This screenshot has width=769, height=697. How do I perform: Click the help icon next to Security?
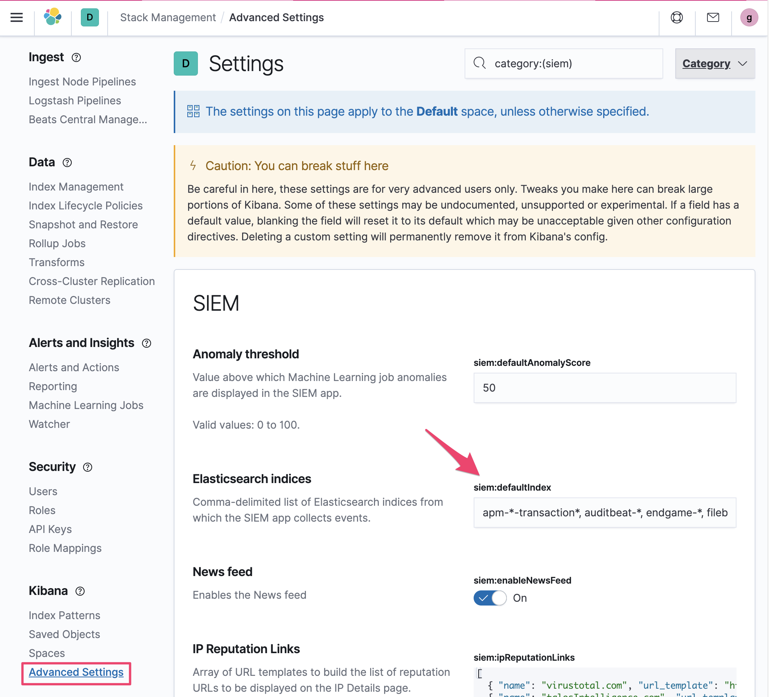tap(88, 467)
